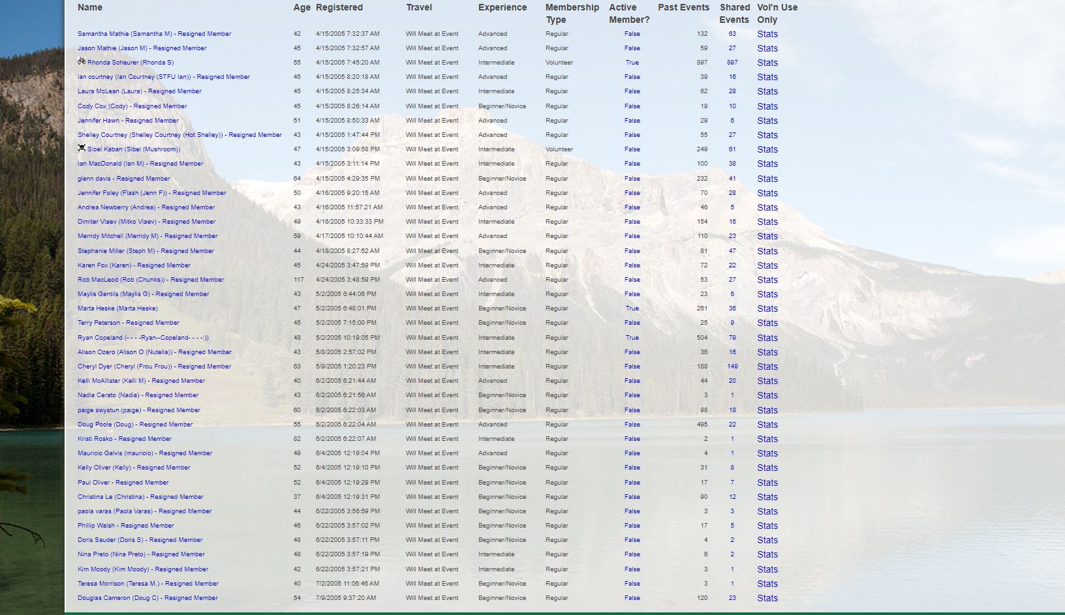This screenshot has height=615, width=1065.
Task: View Stats for Marta Heske
Action: coord(767,308)
